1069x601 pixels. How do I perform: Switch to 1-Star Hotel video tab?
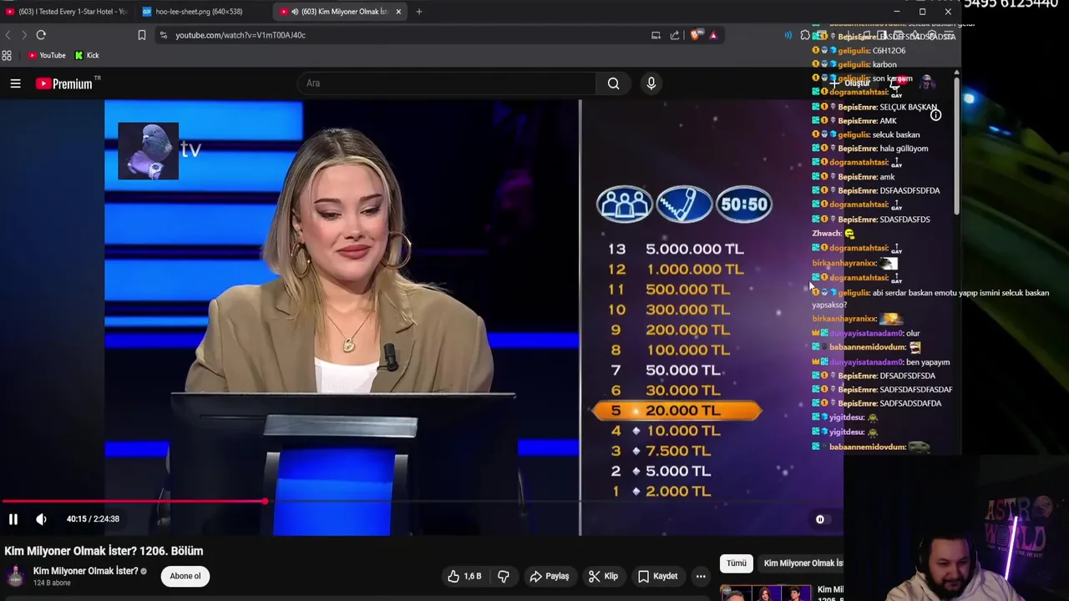67,12
